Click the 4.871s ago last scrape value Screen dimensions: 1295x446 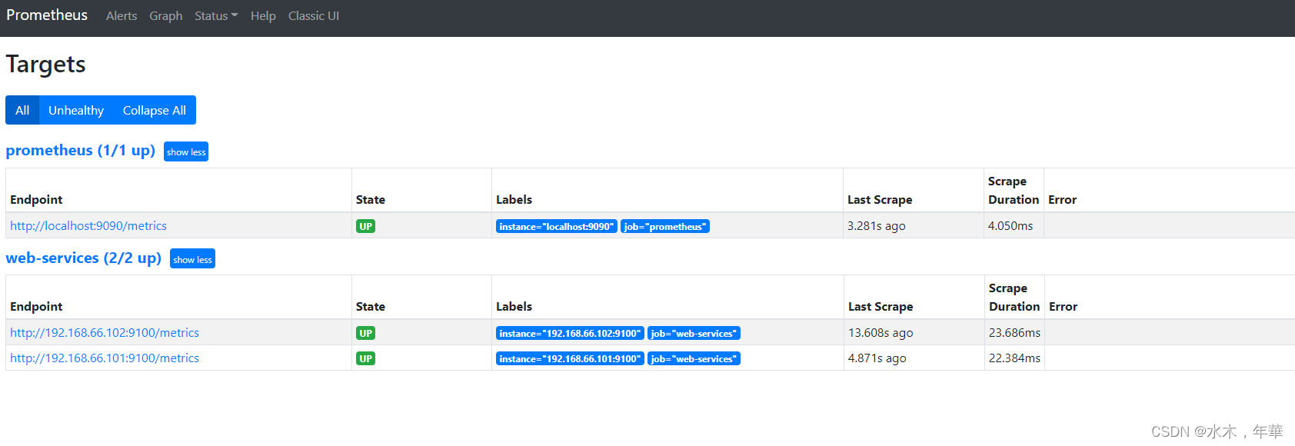[x=877, y=358]
